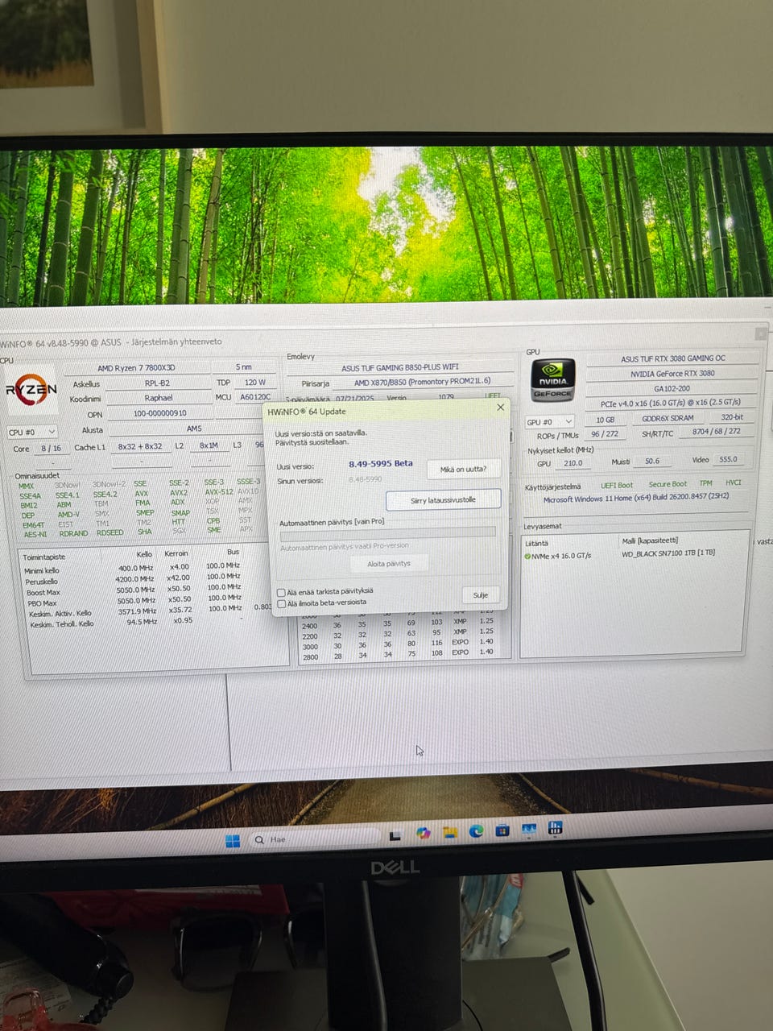Open the 'CPU #0' dropdown
This screenshot has height=1031, width=773.
pos(32,432)
